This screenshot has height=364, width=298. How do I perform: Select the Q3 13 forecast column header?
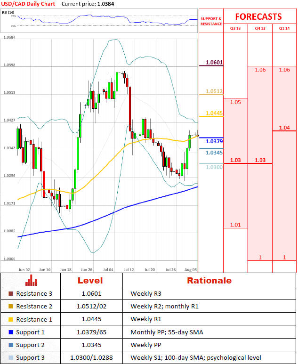tap(235, 28)
